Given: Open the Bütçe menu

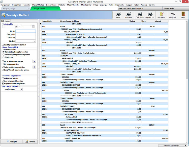Looking at the screenshot, I should (x=96, y=5).
